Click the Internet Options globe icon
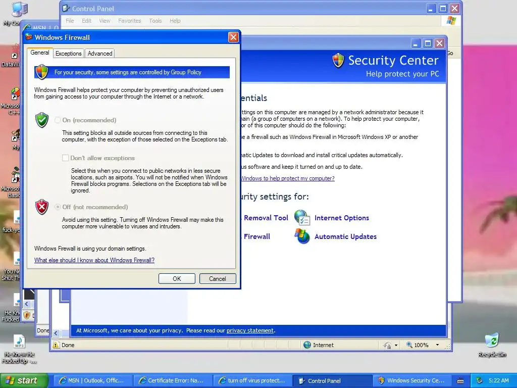 click(x=302, y=218)
